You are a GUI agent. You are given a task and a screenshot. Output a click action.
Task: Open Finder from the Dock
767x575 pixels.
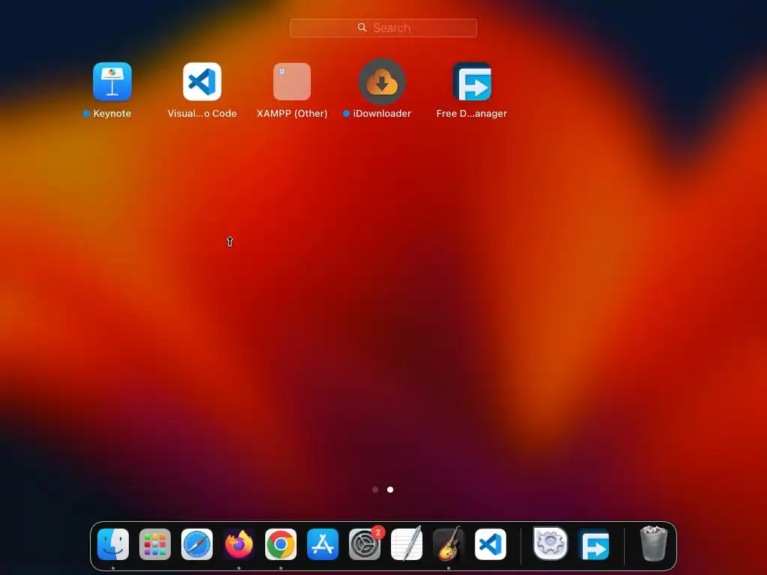[113, 544]
